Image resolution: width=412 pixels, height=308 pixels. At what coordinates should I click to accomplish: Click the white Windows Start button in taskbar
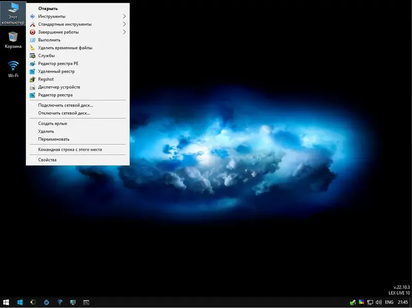[x=7, y=302]
